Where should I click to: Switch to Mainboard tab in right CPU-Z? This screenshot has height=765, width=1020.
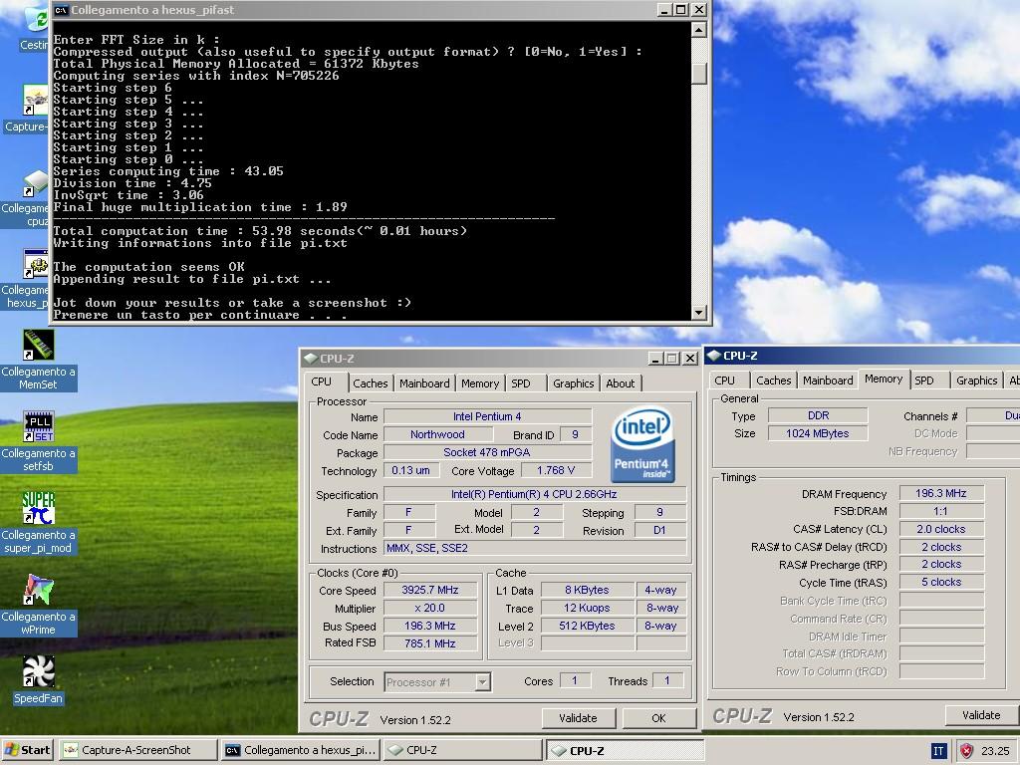[x=828, y=381]
